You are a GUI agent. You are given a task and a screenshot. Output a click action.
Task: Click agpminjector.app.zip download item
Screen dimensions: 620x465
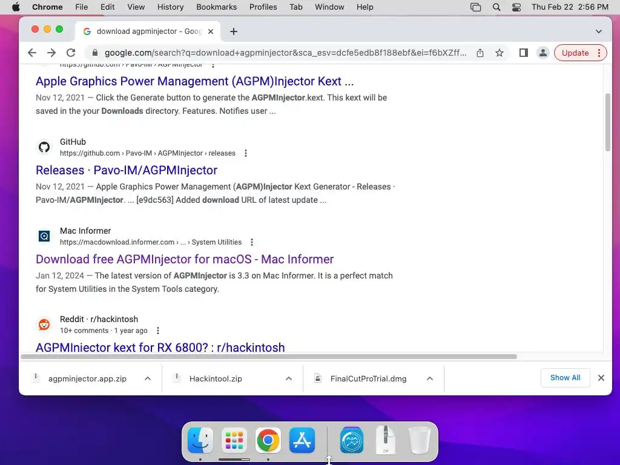(87, 379)
